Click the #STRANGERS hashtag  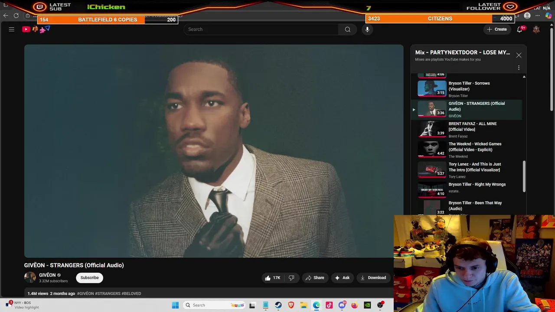click(x=108, y=293)
